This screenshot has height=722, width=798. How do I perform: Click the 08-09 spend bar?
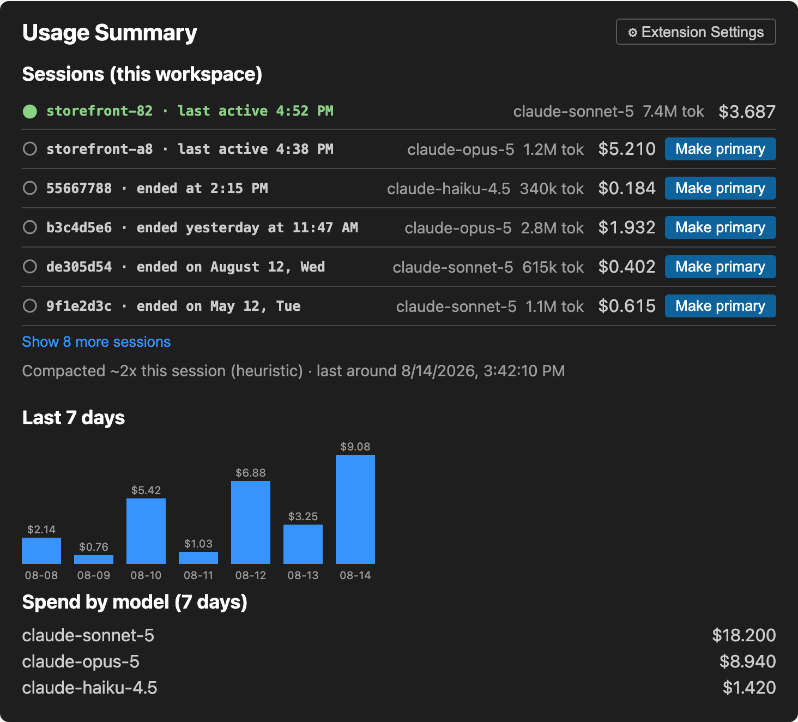click(x=94, y=559)
